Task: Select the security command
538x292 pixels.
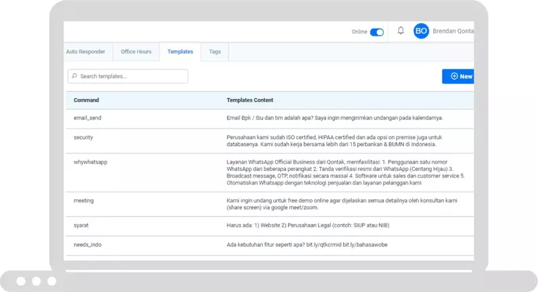Action: click(x=83, y=137)
